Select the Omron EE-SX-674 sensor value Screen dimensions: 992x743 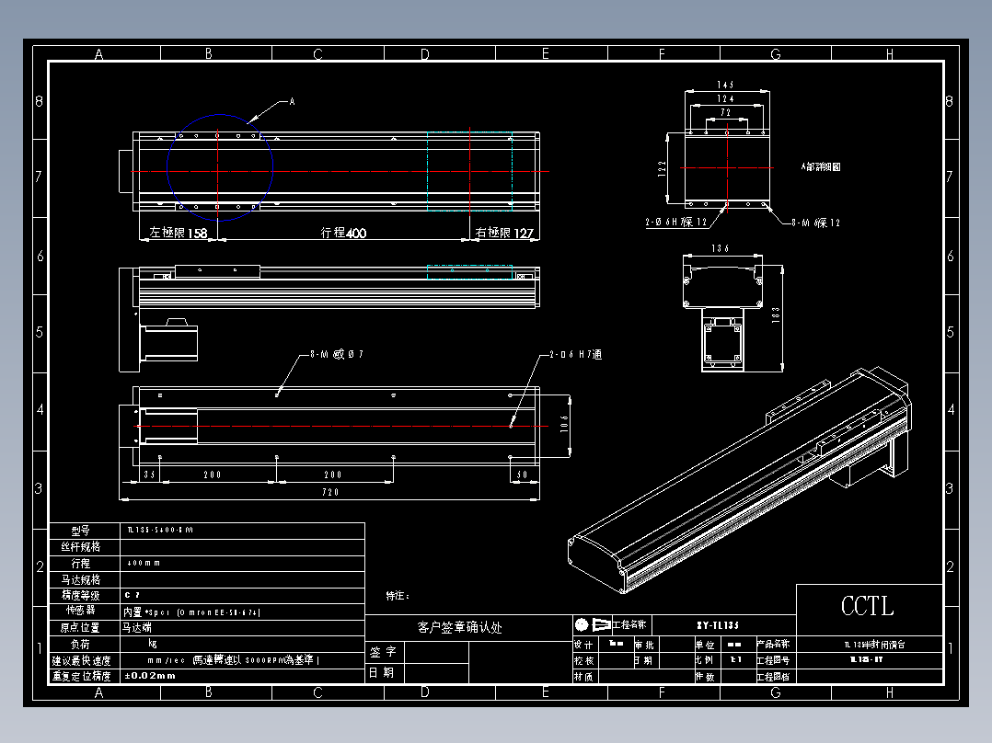[x=191, y=612]
